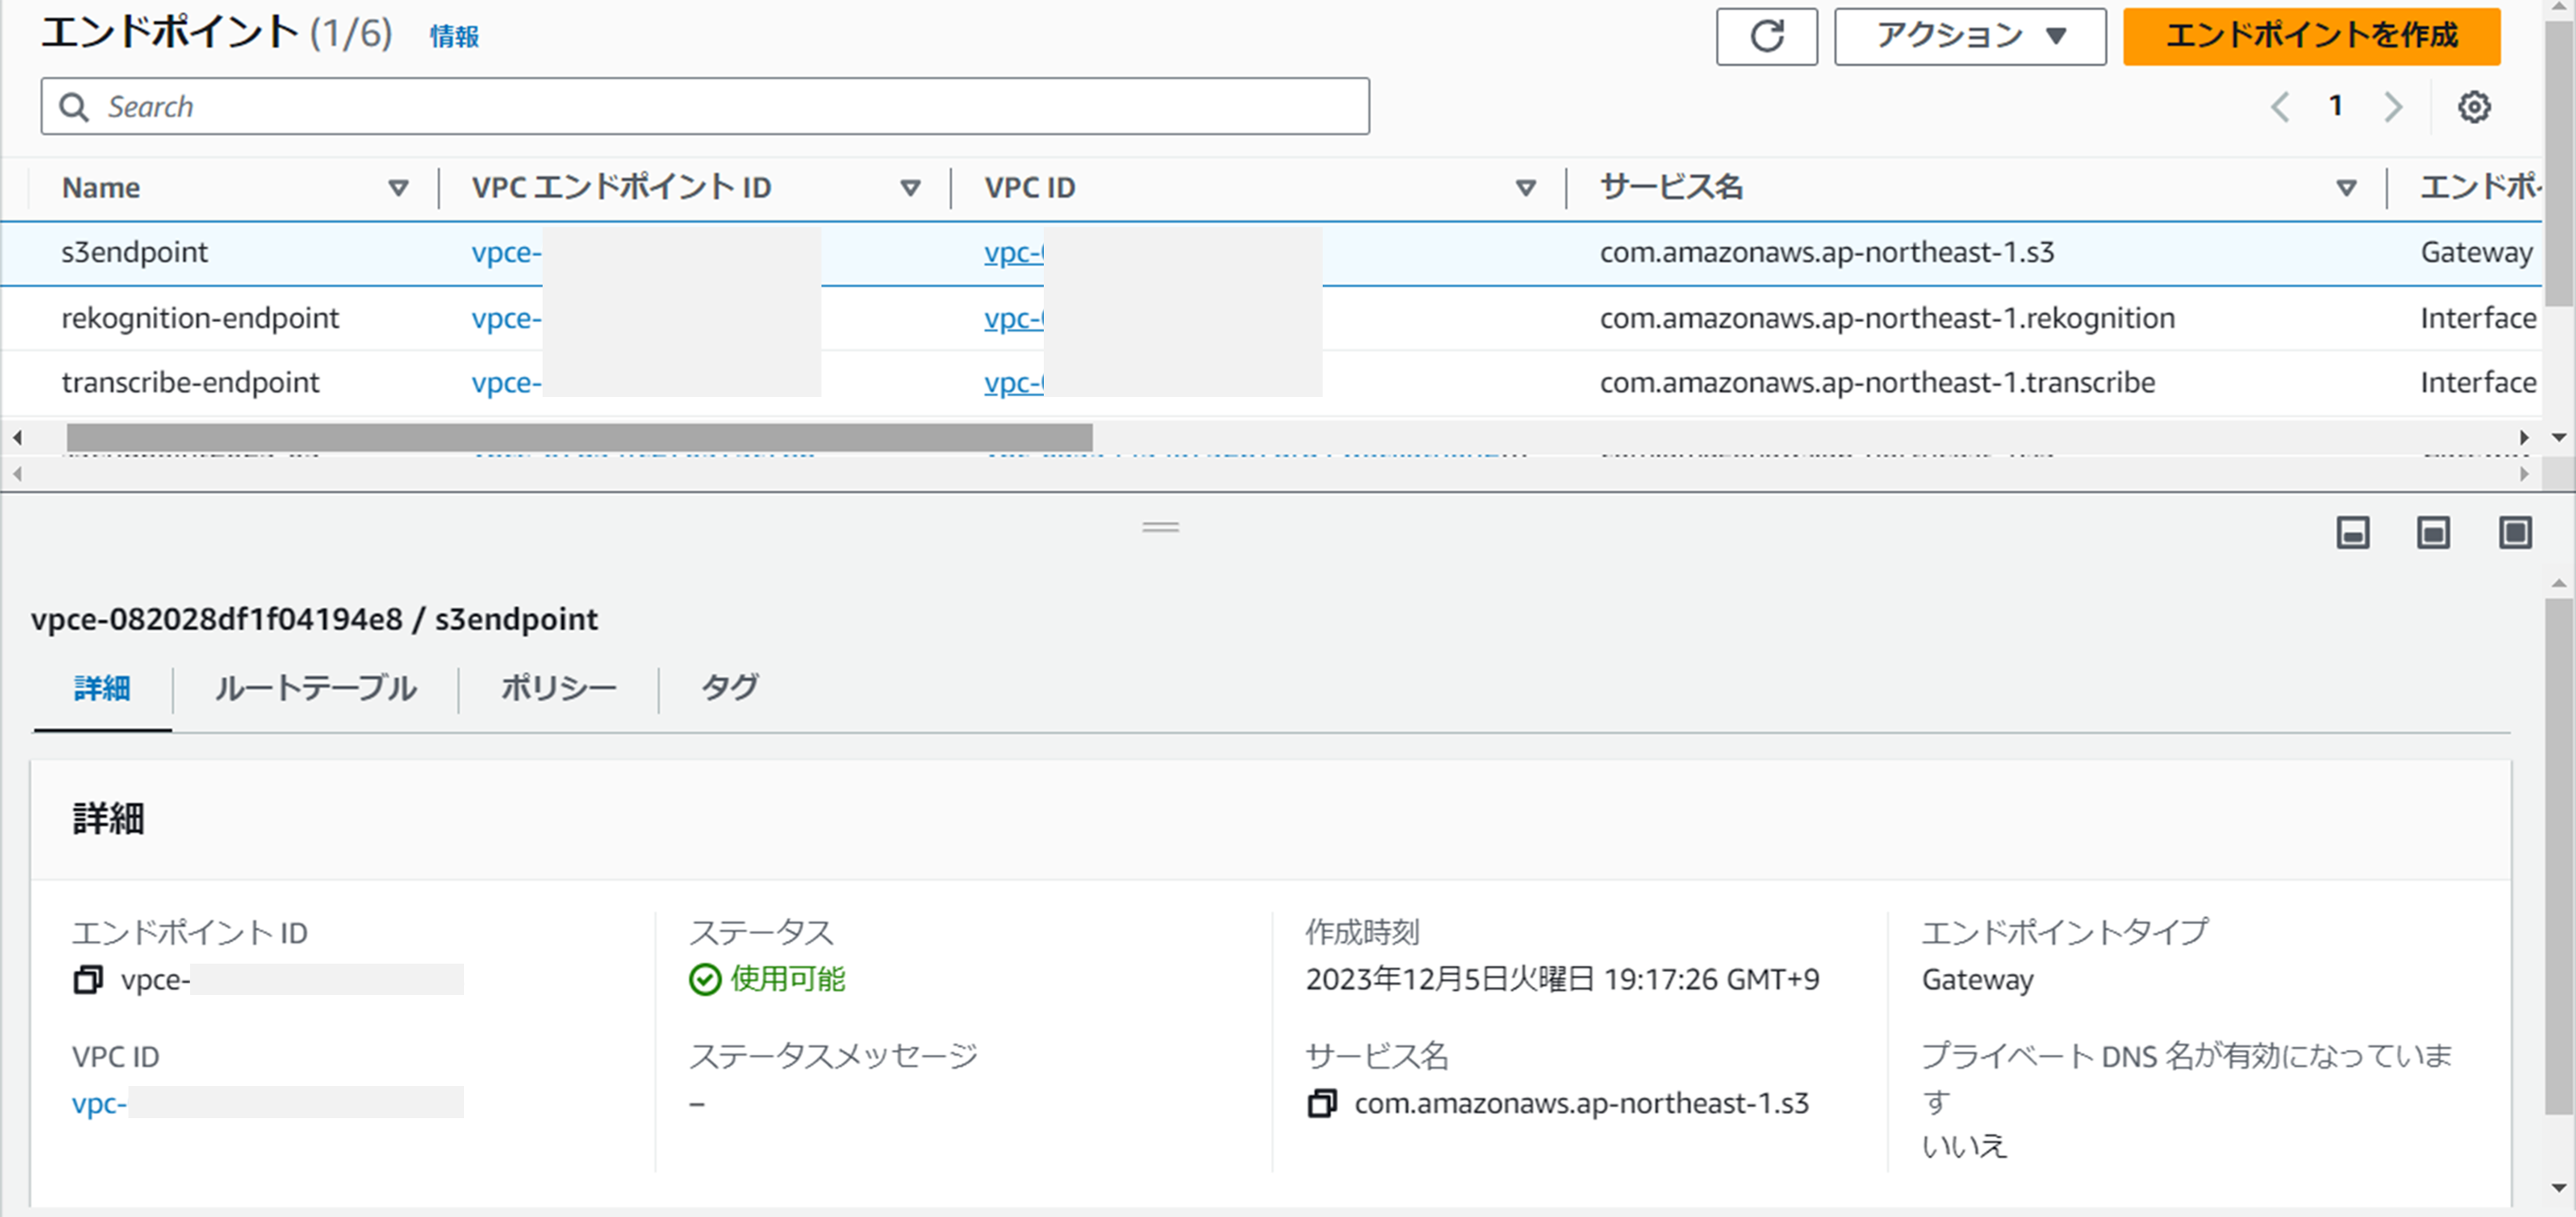
Task: Expand split panel to full size
Action: pos(2515,533)
